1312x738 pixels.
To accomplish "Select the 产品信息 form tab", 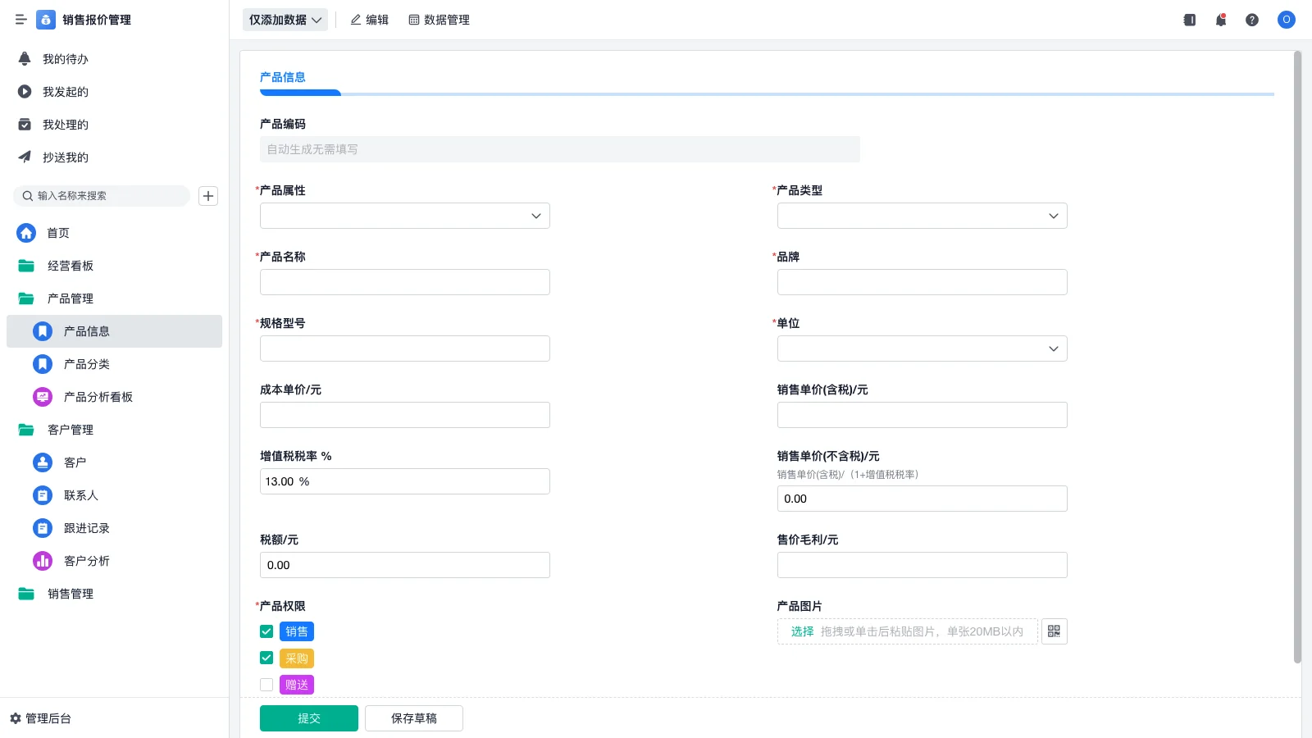I will pos(283,77).
